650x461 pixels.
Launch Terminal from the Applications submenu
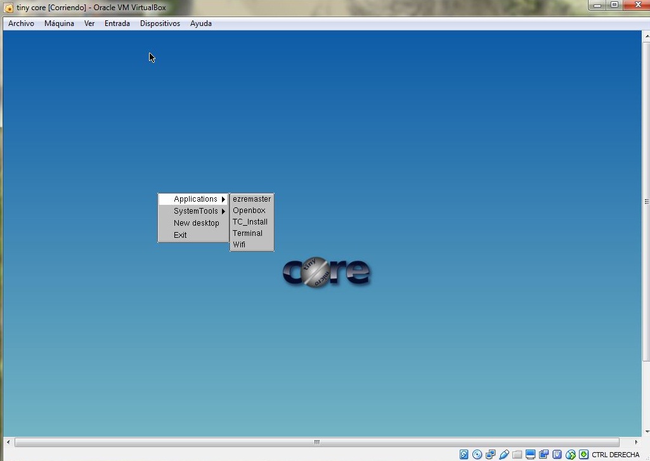click(x=247, y=233)
